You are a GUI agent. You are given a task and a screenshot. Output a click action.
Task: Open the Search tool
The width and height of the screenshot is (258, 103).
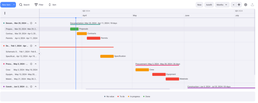[x=24, y=5]
